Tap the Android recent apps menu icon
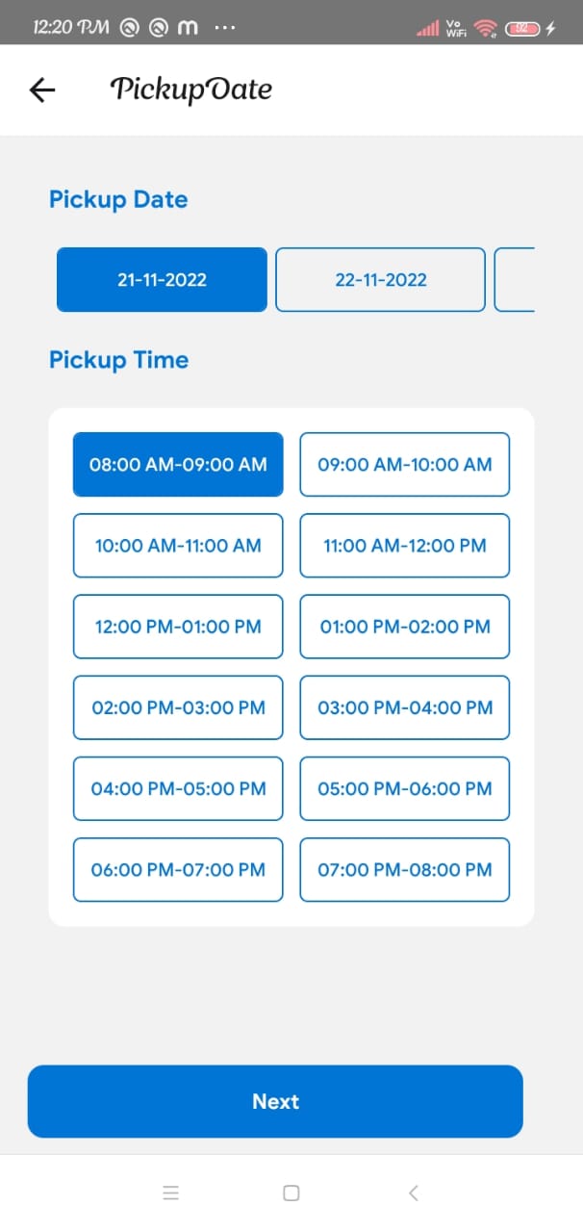 (171, 1193)
